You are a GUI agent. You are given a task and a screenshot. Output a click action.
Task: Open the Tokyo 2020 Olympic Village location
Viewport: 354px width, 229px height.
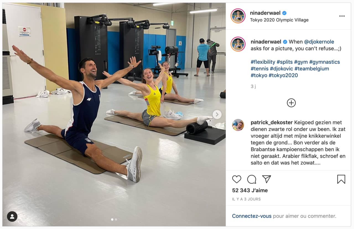(x=279, y=20)
